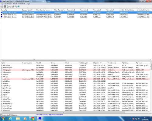
Task: Open the Súgó menu
Action: coord(28,4)
